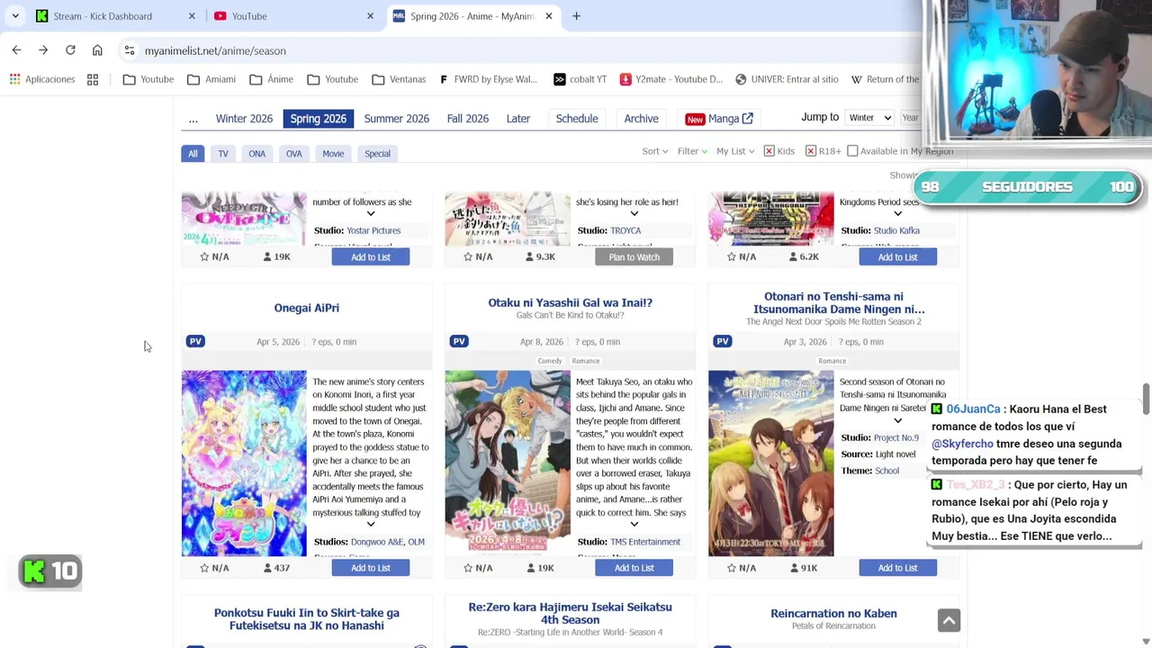
Task: Open the Ánime bookmarks folder
Action: pos(272,79)
